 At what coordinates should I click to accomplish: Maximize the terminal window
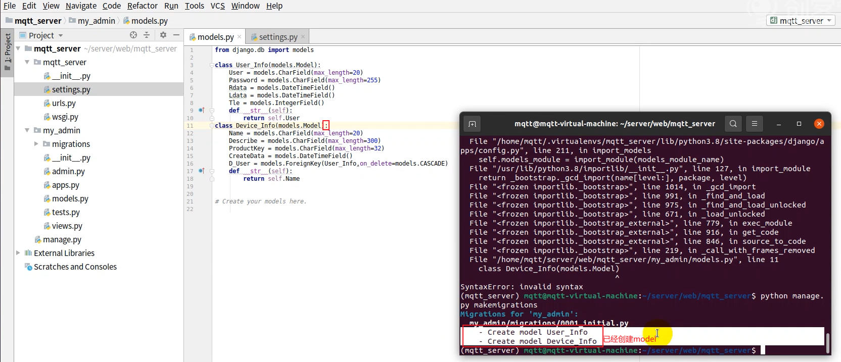(x=799, y=124)
